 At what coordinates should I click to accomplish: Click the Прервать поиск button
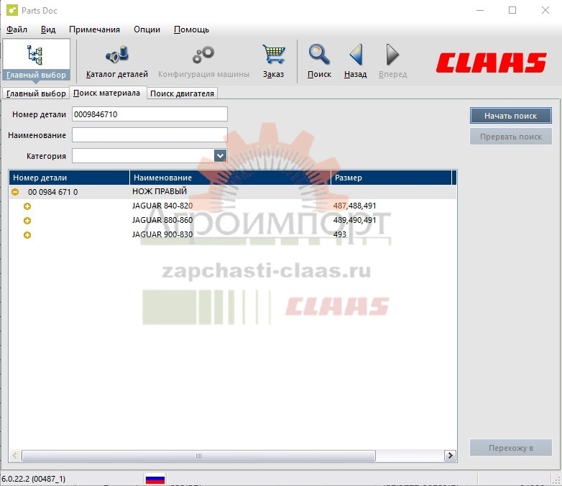tap(511, 137)
